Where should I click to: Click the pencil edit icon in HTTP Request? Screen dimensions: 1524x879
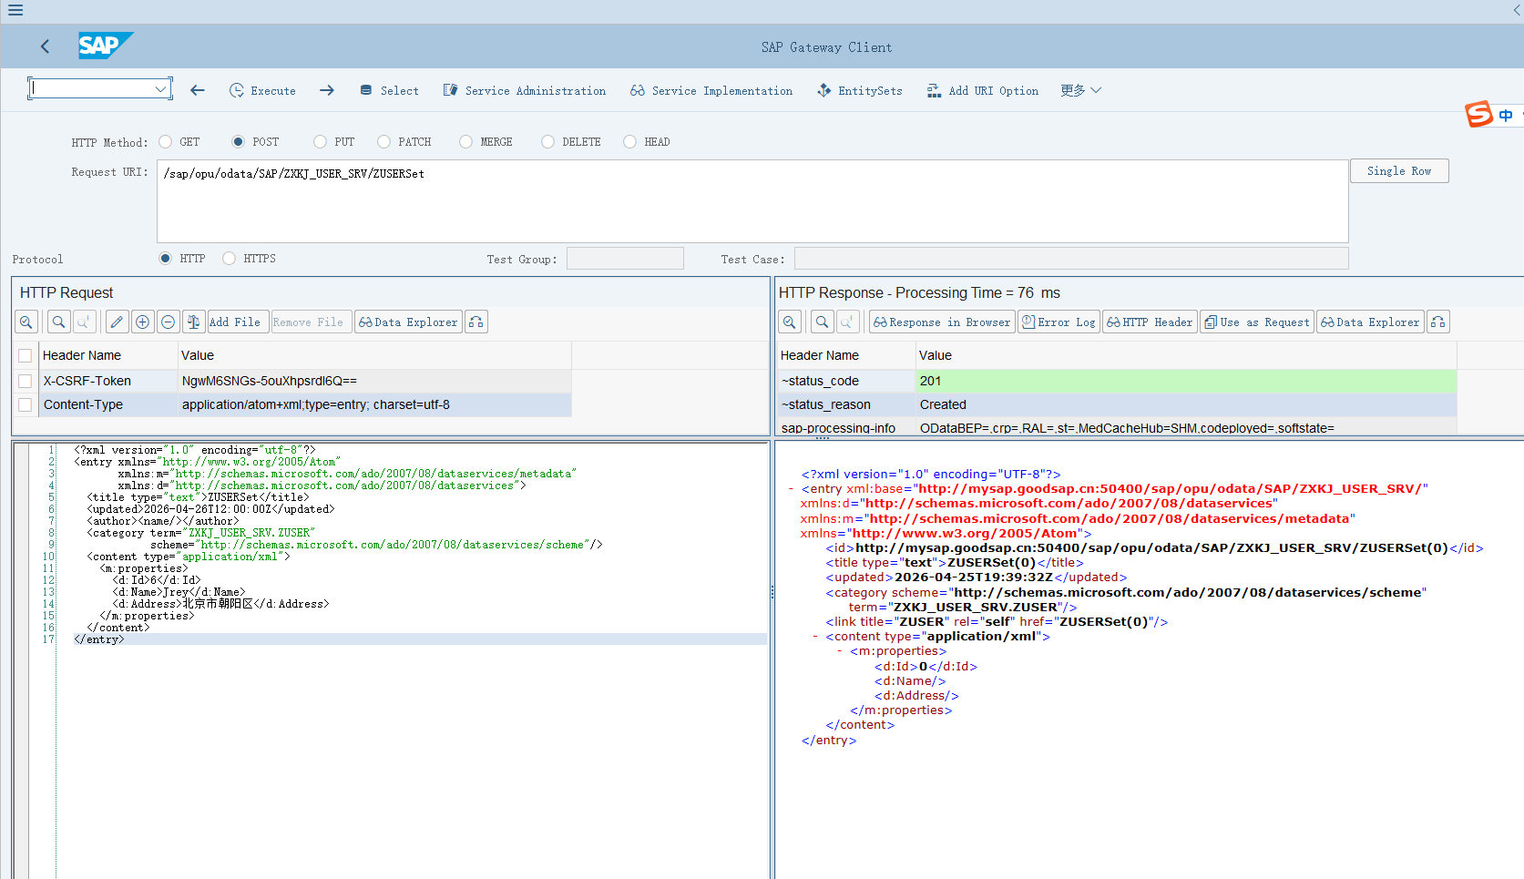tap(117, 322)
